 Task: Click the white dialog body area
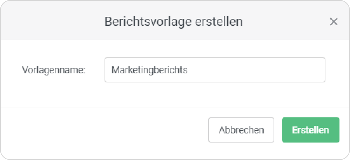click(x=175, y=96)
